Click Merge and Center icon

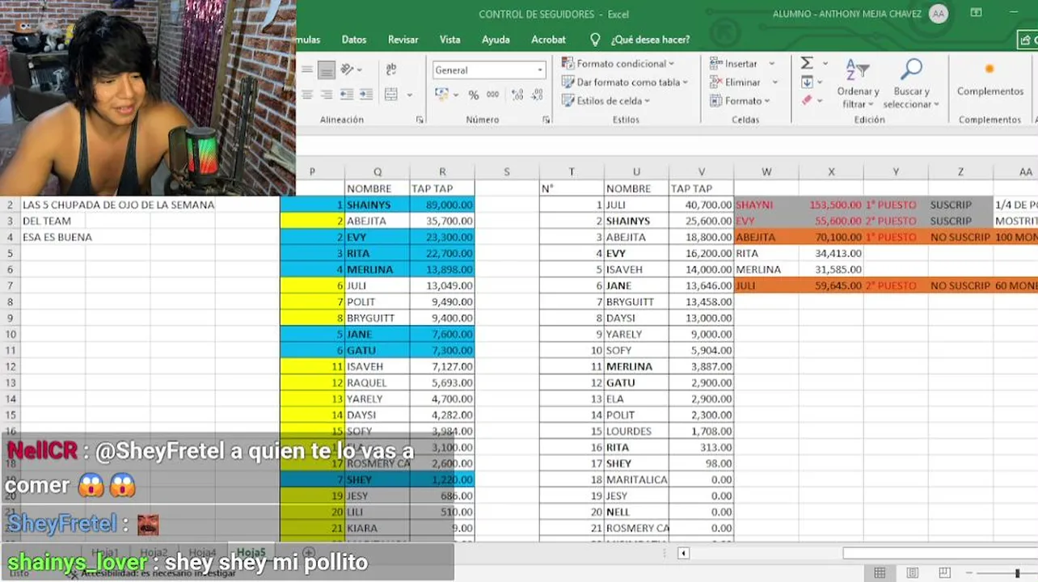tap(391, 95)
